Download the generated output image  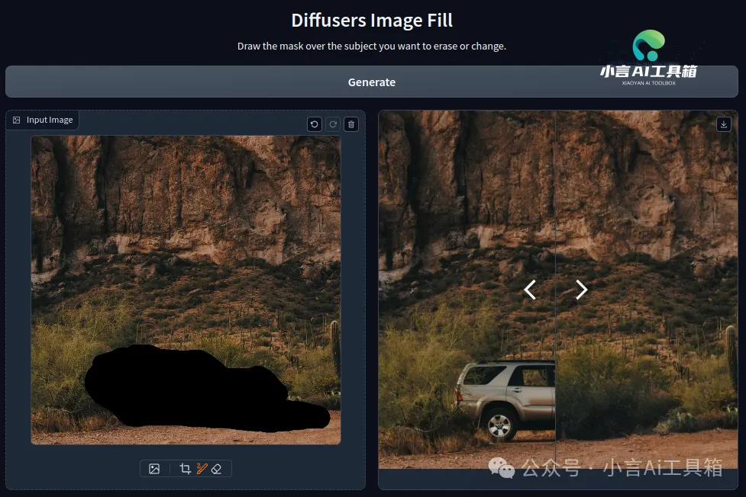click(x=724, y=124)
